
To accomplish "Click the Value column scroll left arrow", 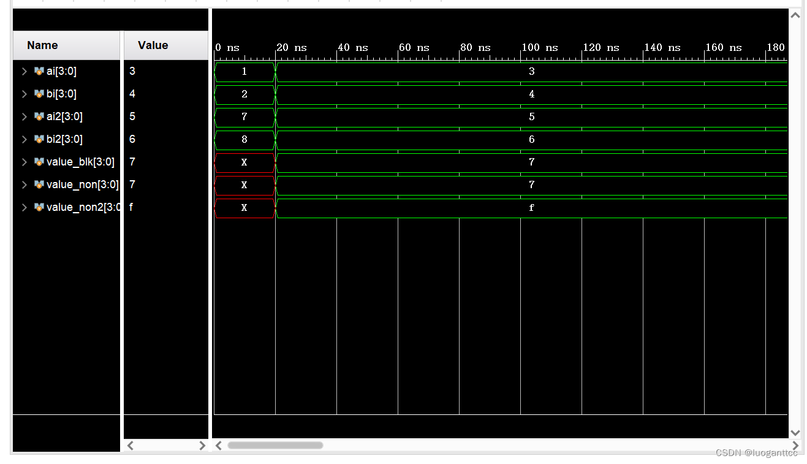I will [130, 446].
